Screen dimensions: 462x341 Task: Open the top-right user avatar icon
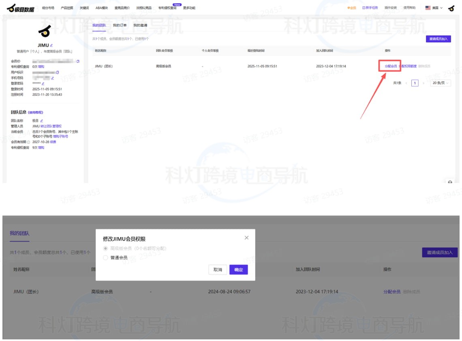click(451, 8)
